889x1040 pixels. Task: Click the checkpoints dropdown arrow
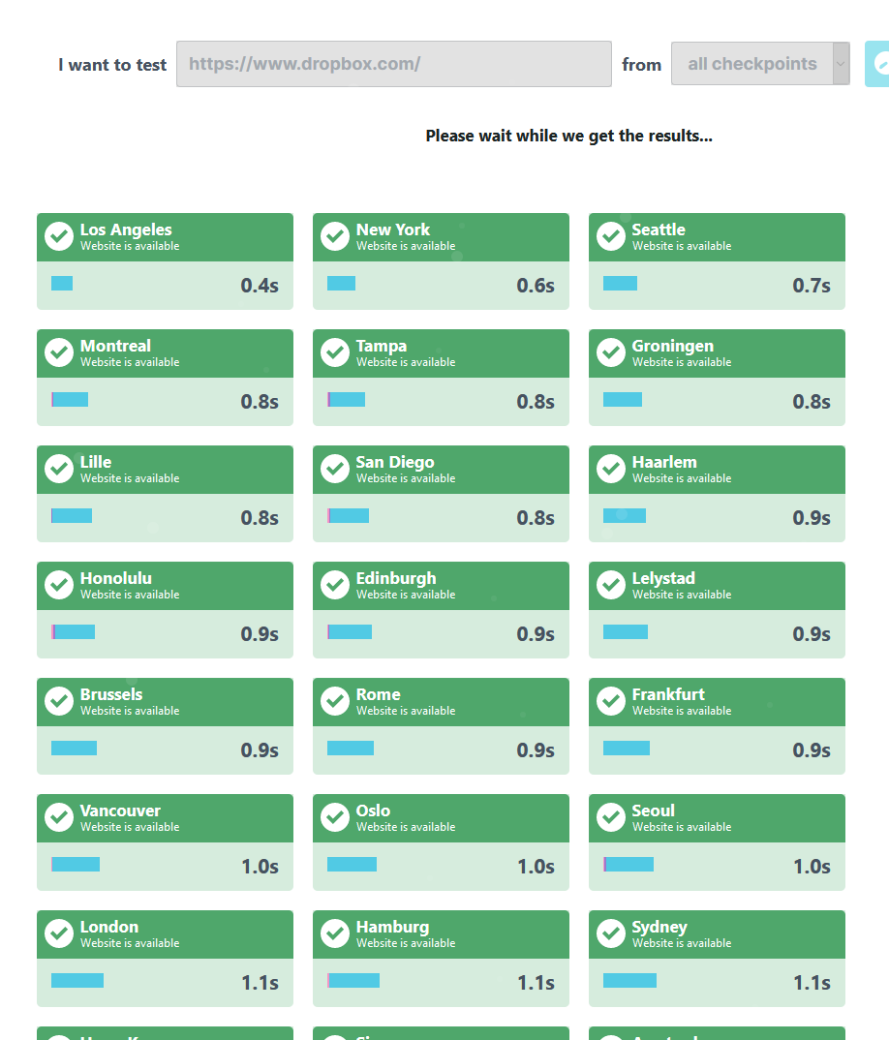click(x=841, y=64)
